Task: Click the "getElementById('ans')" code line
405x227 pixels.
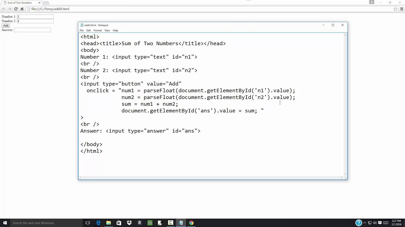Action: [192, 111]
